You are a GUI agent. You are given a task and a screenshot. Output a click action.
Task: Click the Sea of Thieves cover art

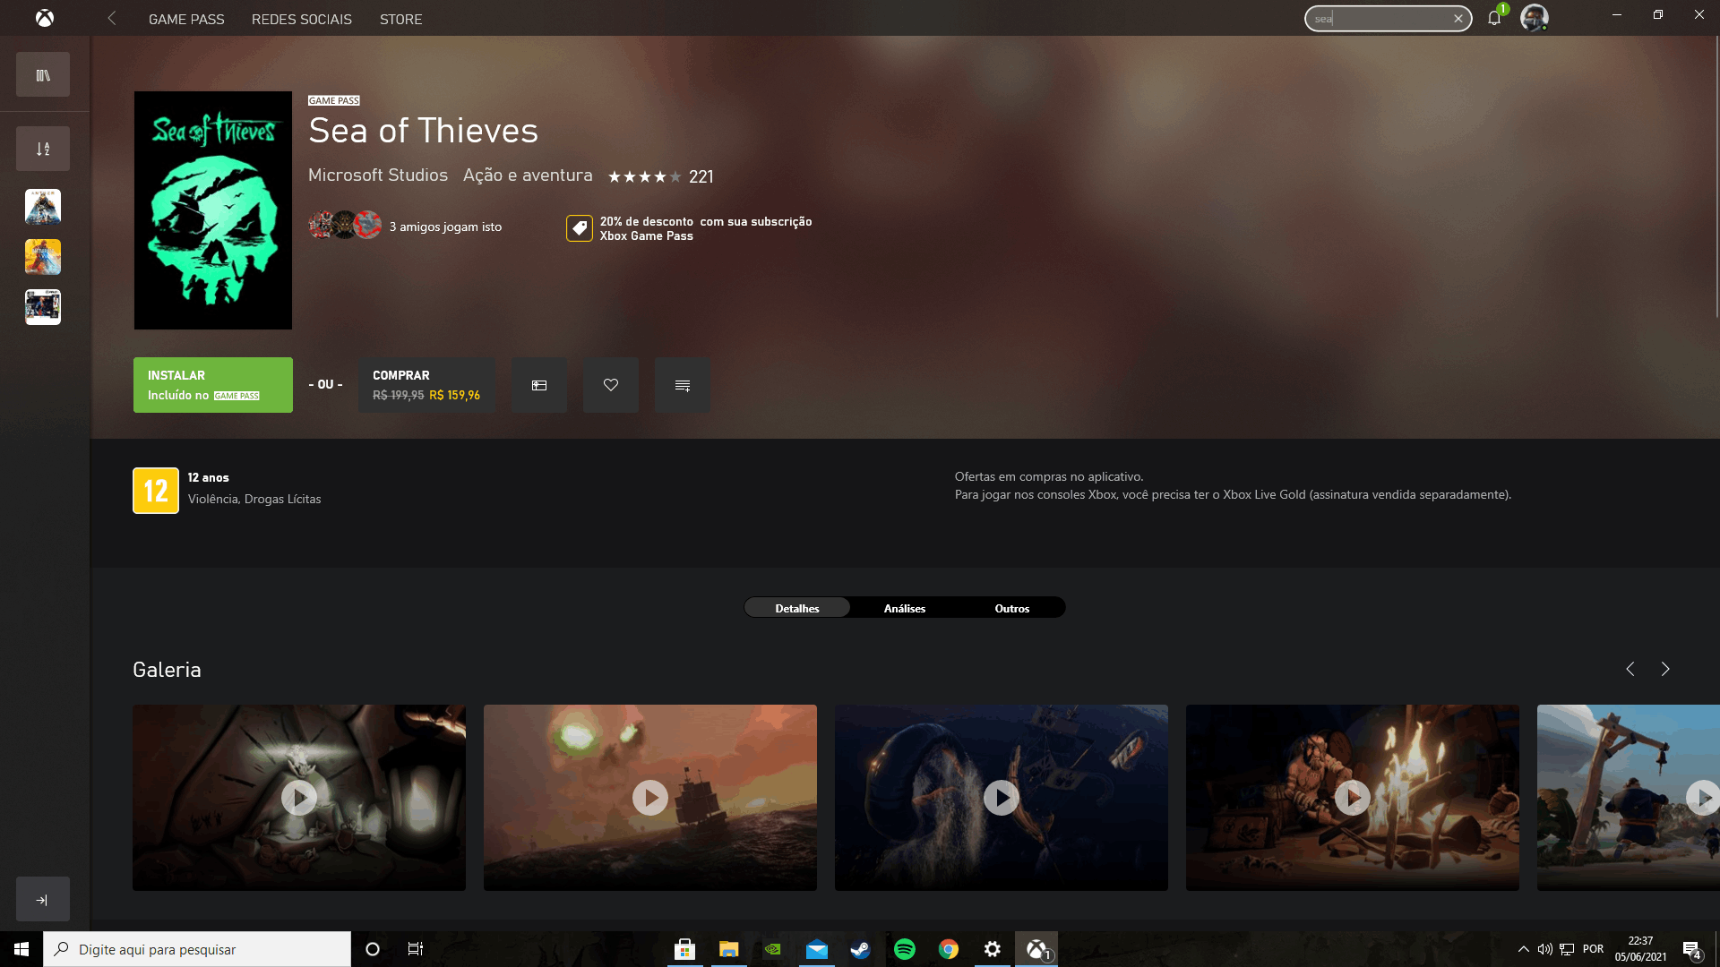(x=213, y=210)
